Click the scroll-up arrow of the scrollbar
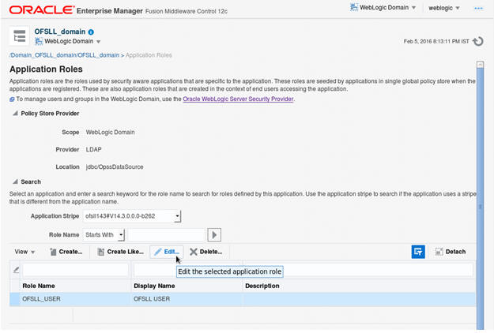Image resolution: width=494 pixels, height=333 pixels. coord(480,65)
